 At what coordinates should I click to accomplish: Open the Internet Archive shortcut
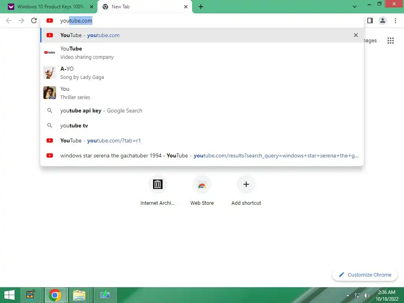(158, 191)
